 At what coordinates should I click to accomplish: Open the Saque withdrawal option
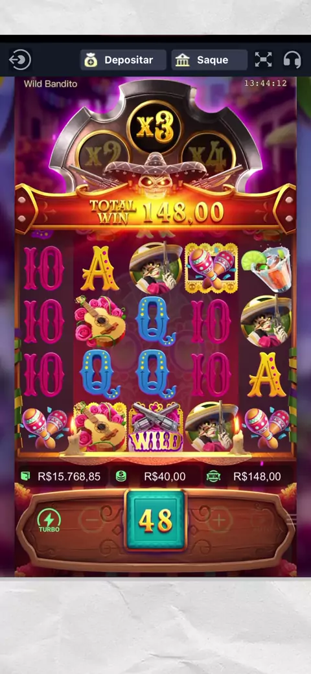[209, 60]
